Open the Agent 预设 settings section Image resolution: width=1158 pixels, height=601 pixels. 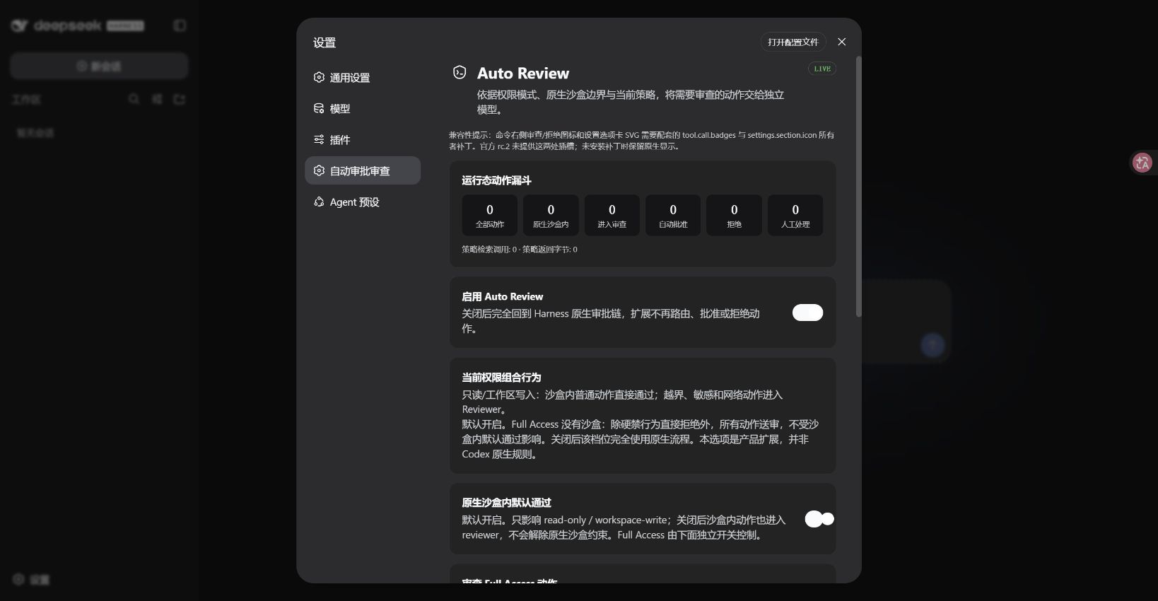click(x=363, y=202)
